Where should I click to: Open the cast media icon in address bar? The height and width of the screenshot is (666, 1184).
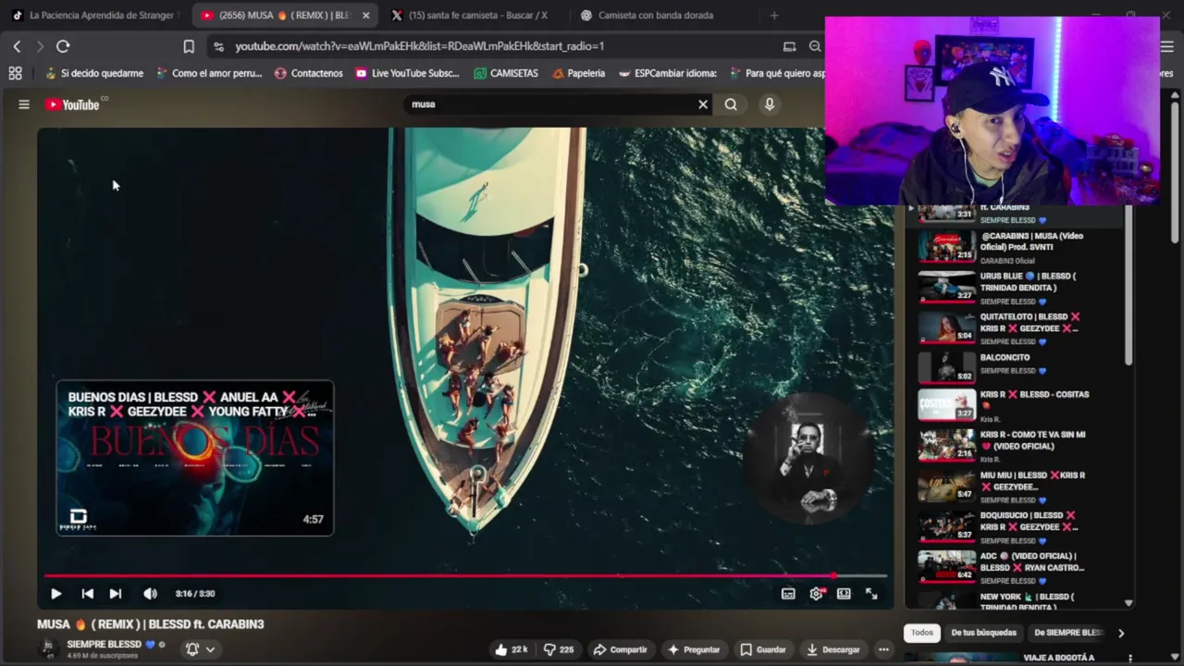(789, 46)
